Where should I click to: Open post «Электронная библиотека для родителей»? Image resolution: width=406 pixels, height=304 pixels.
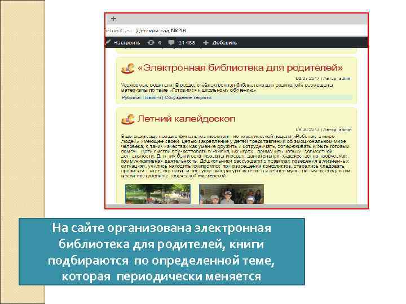tap(240, 68)
